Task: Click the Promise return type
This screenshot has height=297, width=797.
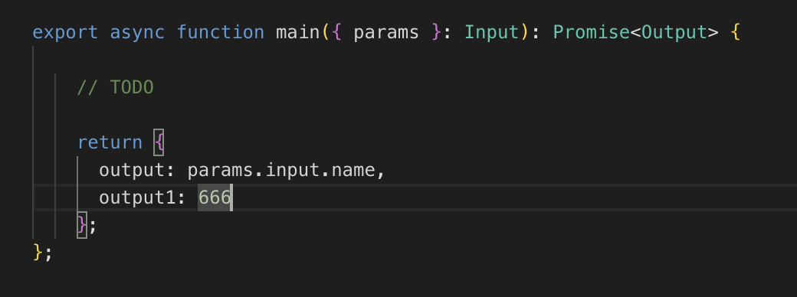Action: 591,33
